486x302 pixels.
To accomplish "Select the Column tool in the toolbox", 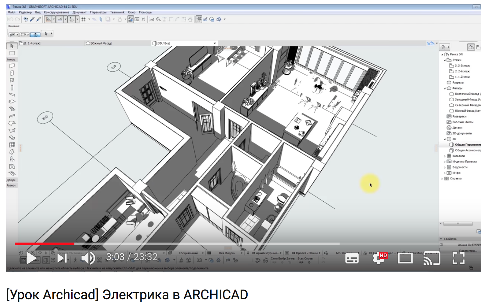I will [x=12, y=87].
